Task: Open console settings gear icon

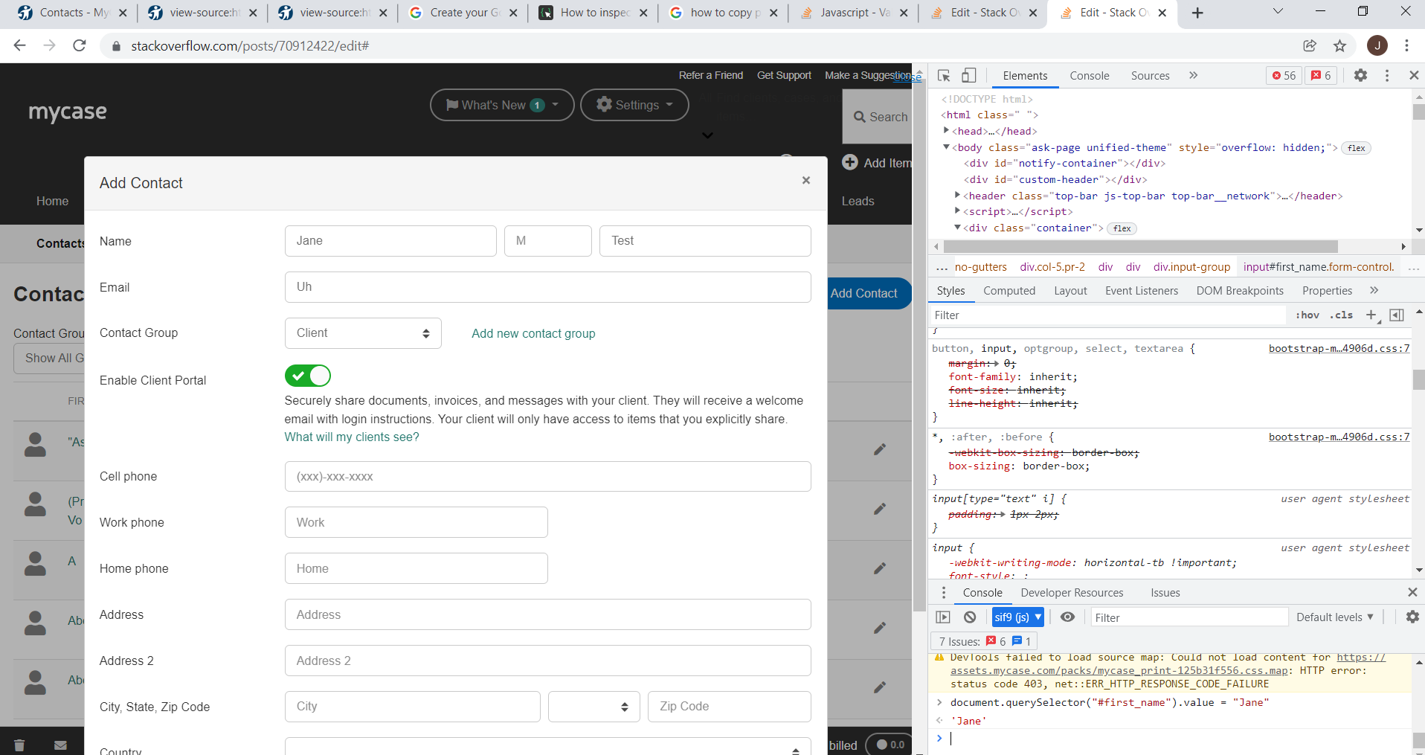Action: click(1412, 617)
